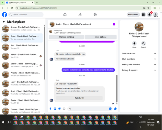Open the Groups icon in top navigation
This screenshot has height=130, width=162.
[x=95, y=15]
